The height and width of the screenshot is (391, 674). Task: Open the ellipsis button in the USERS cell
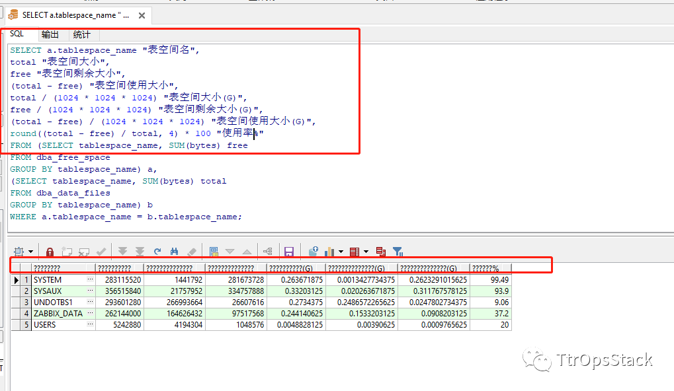pos(90,324)
